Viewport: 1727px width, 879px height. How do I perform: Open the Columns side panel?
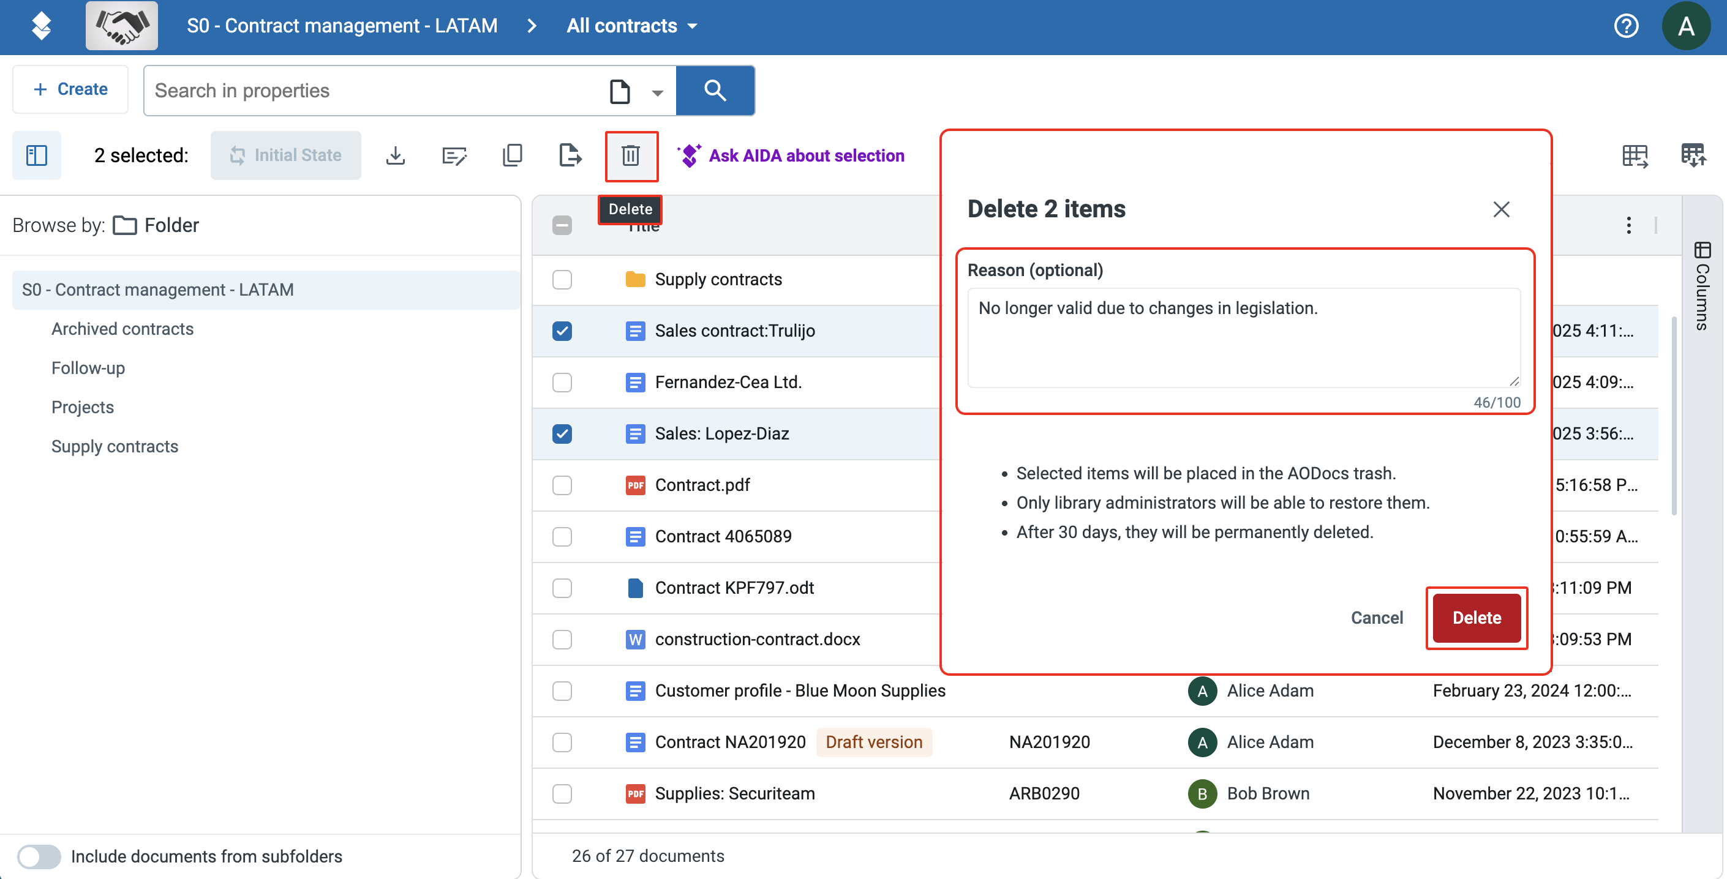[x=1702, y=286]
